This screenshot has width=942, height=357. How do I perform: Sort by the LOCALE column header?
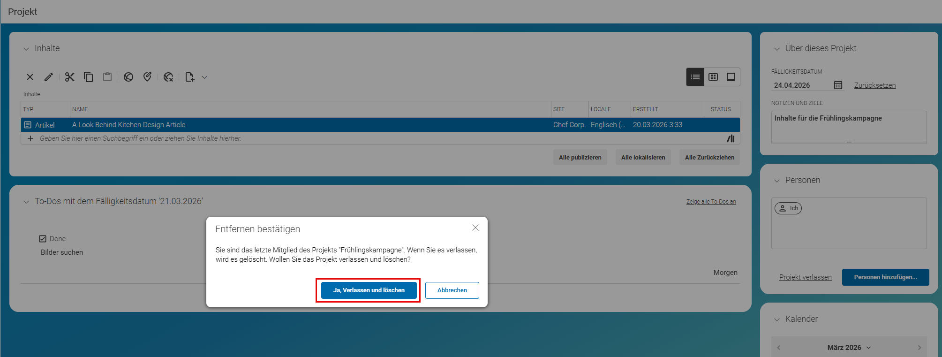pos(610,109)
